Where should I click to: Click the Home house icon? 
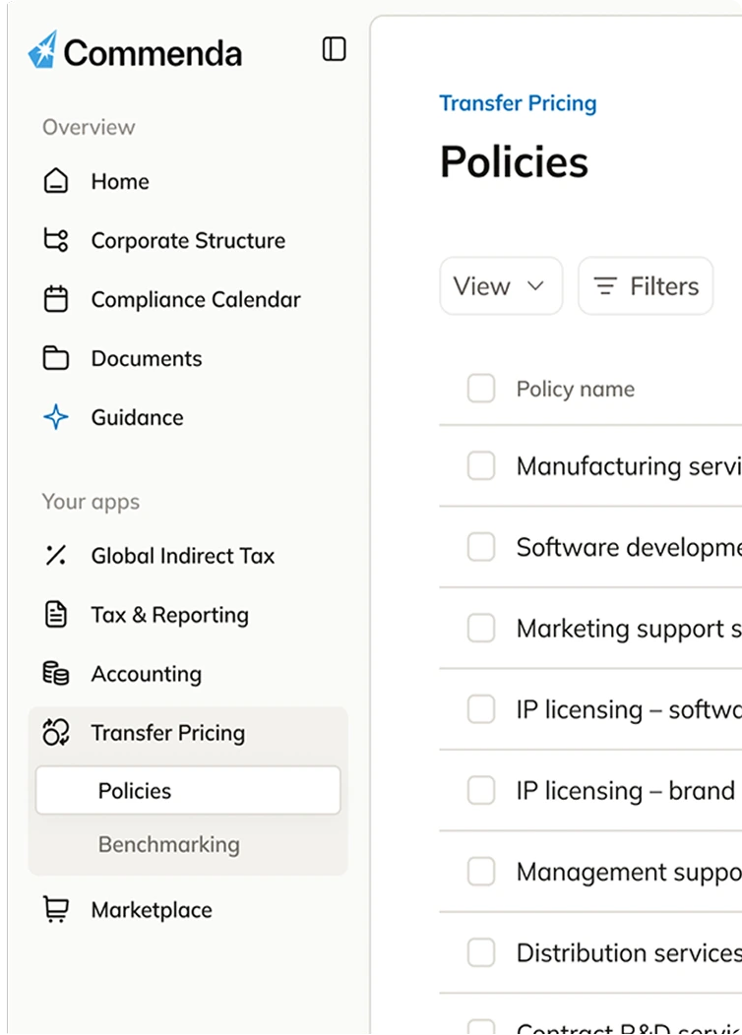click(x=56, y=182)
